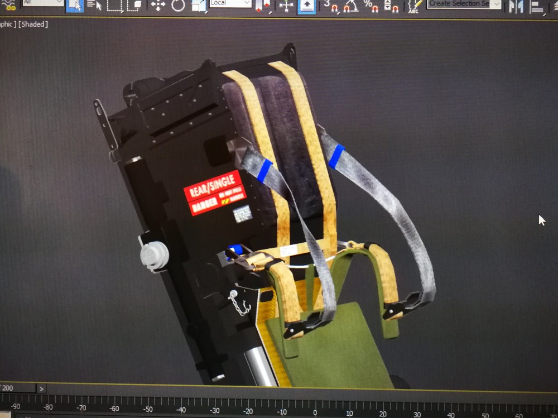Activate the Select and Move tool
The width and height of the screenshot is (558, 418).
click(x=158, y=6)
